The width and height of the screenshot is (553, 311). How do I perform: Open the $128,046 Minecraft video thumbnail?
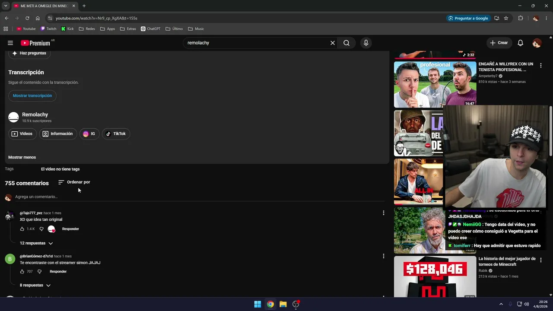click(x=435, y=276)
